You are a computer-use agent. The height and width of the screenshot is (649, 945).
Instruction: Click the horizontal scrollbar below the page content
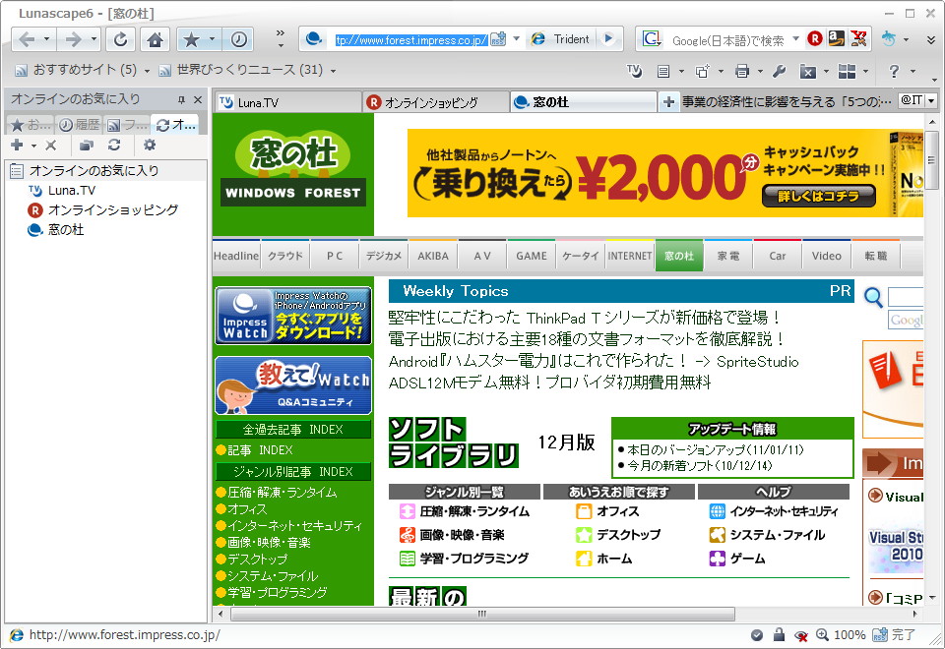(x=480, y=614)
